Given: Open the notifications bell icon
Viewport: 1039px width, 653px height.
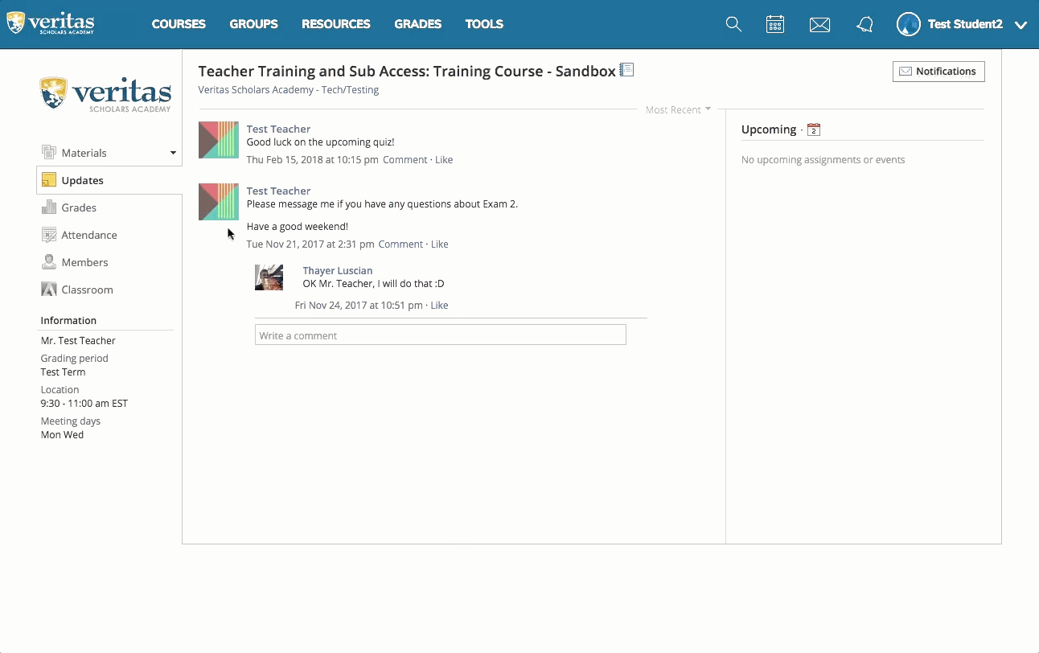Looking at the screenshot, I should tap(864, 25).
